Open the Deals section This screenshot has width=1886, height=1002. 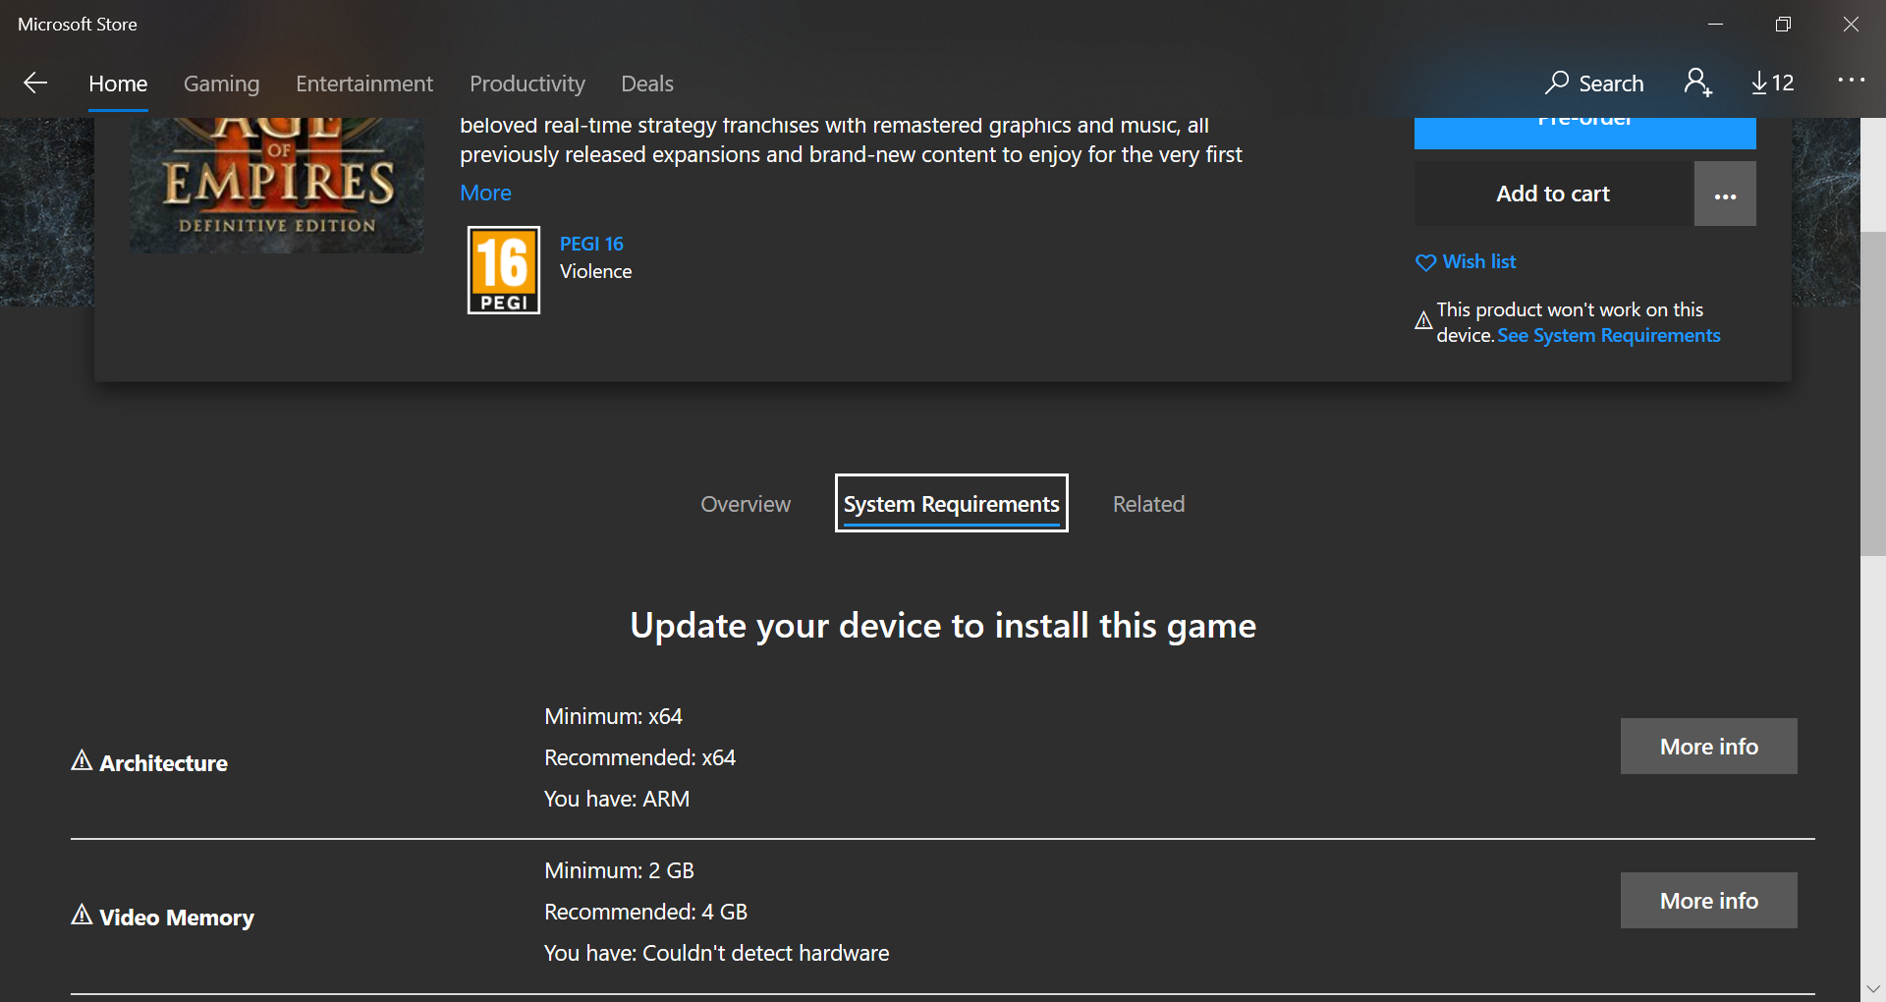point(646,83)
